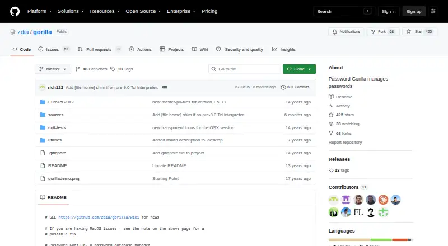The image size is (448, 246).
Task: Go to the Pricing page
Action: coord(209,11)
